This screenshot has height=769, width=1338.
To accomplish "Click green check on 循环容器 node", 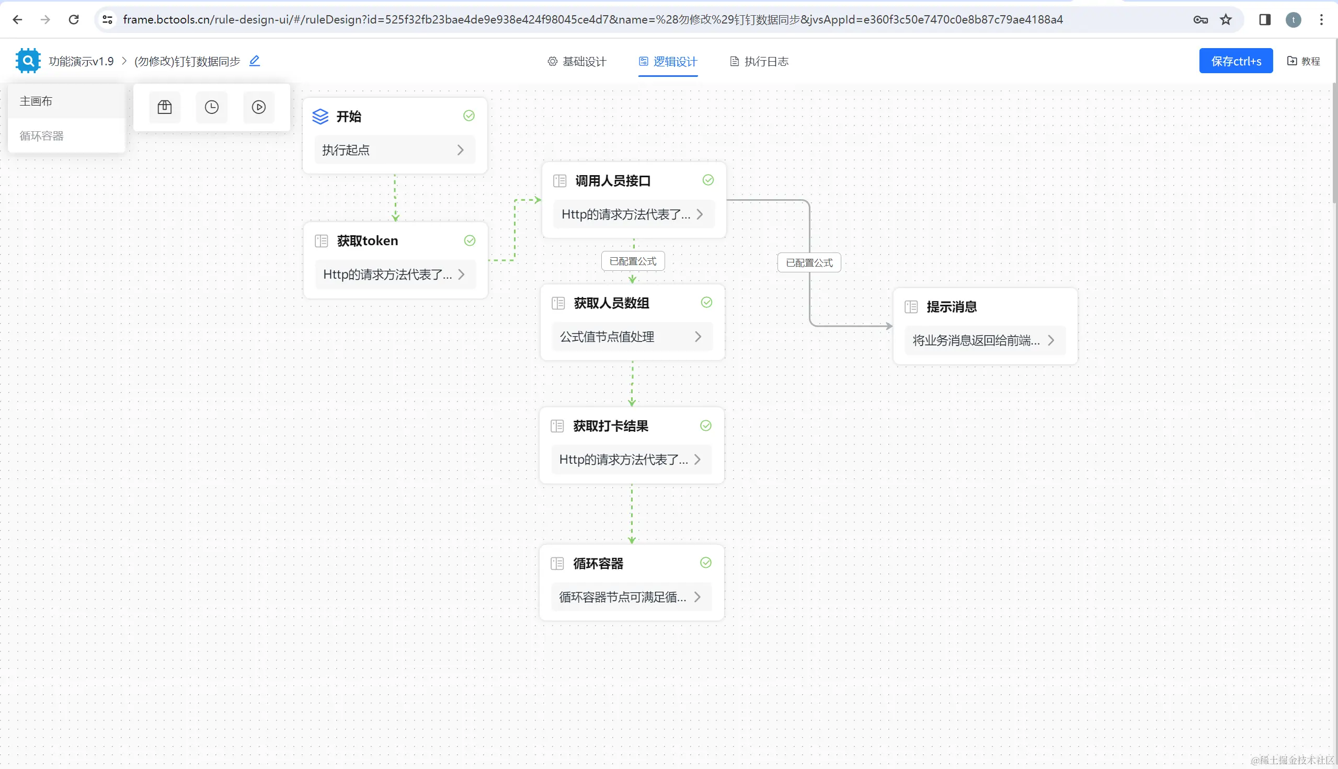I will 705,563.
